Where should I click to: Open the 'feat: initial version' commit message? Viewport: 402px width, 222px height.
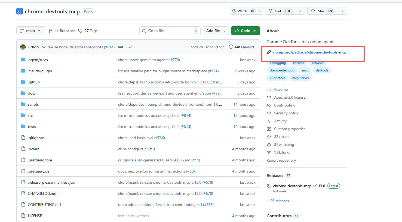[133, 216]
